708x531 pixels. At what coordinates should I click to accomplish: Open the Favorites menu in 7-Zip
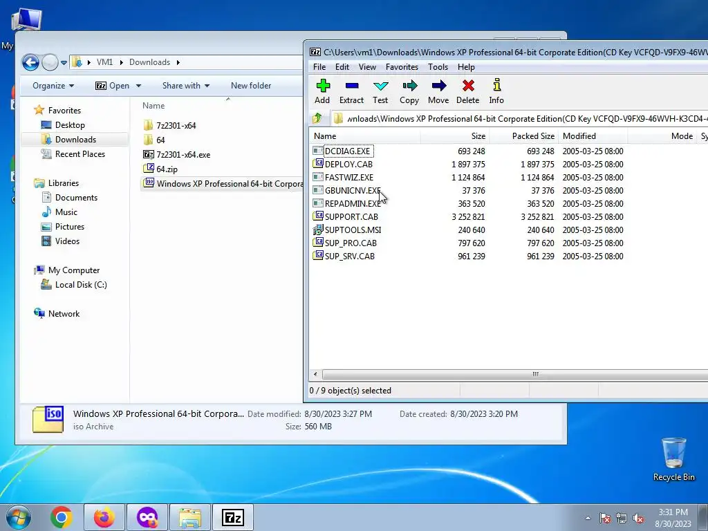402,67
